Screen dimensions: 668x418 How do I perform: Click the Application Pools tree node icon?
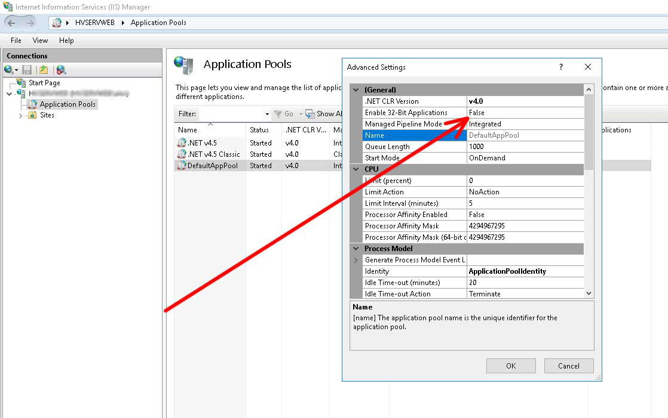pyautogui.click(x=32, y=104)
